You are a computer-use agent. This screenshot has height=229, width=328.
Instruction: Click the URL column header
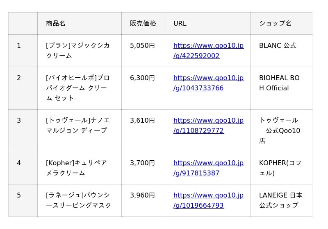pyautogui.click(x=180, y=23)
